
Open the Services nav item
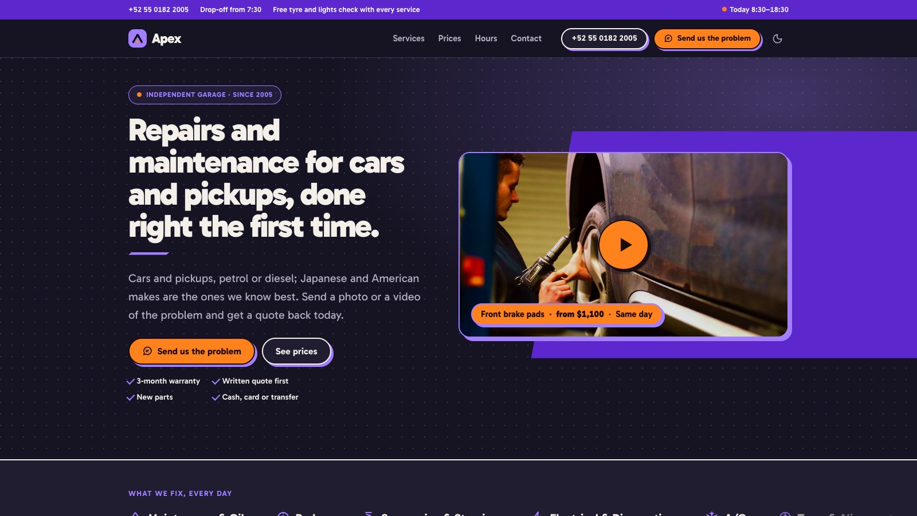409,38
